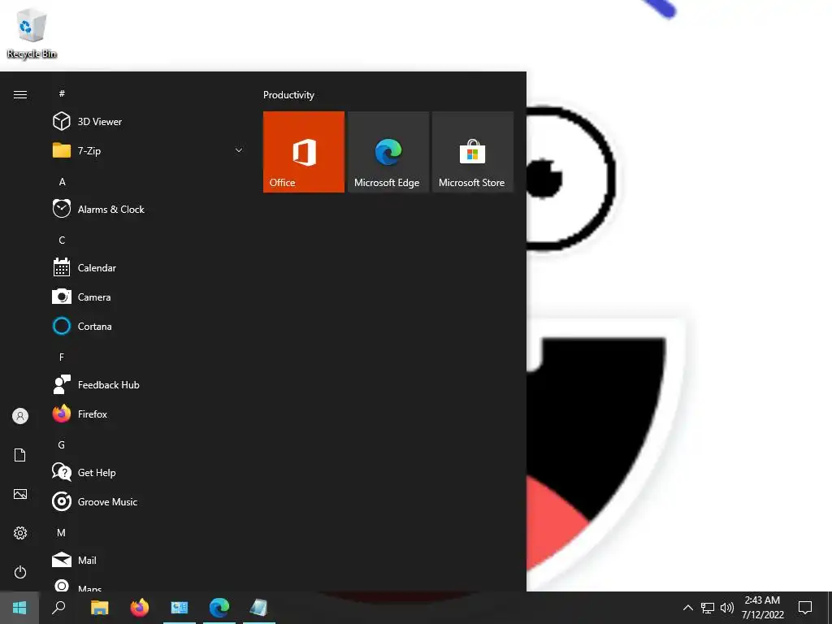Screen dimensions: 832x624
Task: Open the user account icon
Action: 20,416
